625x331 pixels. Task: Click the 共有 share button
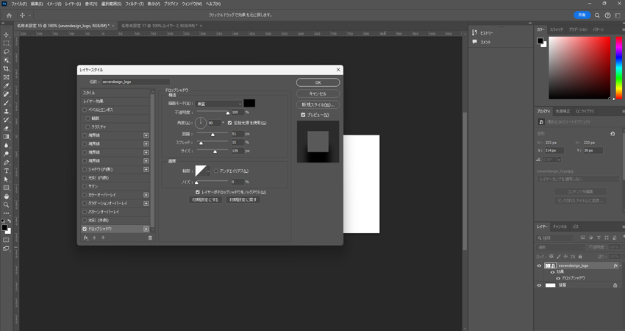pos(582,15)
